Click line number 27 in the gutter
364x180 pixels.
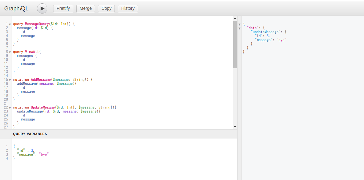click(6, 127)
